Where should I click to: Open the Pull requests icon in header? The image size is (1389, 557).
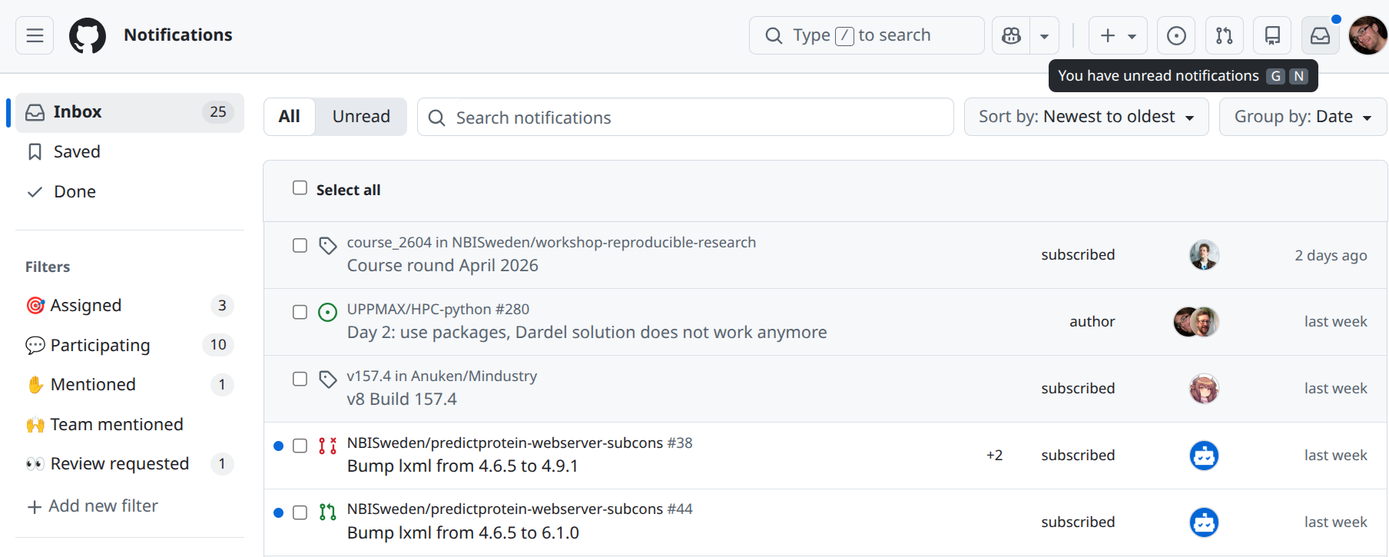(1225, 35)
